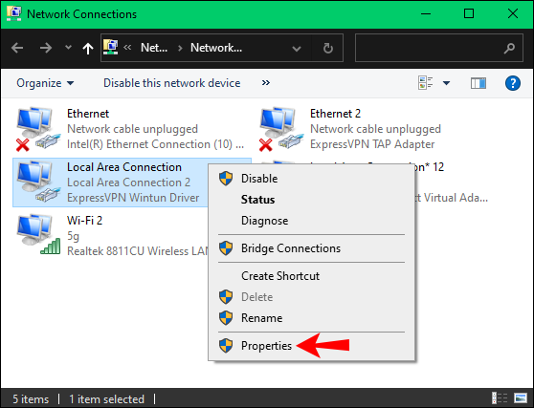Click Disable this network device
534x408 pixels.
[172, 83]
